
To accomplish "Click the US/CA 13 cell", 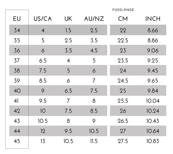I will [x=43, y=141].
